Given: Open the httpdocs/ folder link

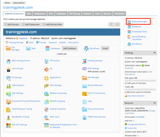Looking at the screenshot, I should click(23, 38).
